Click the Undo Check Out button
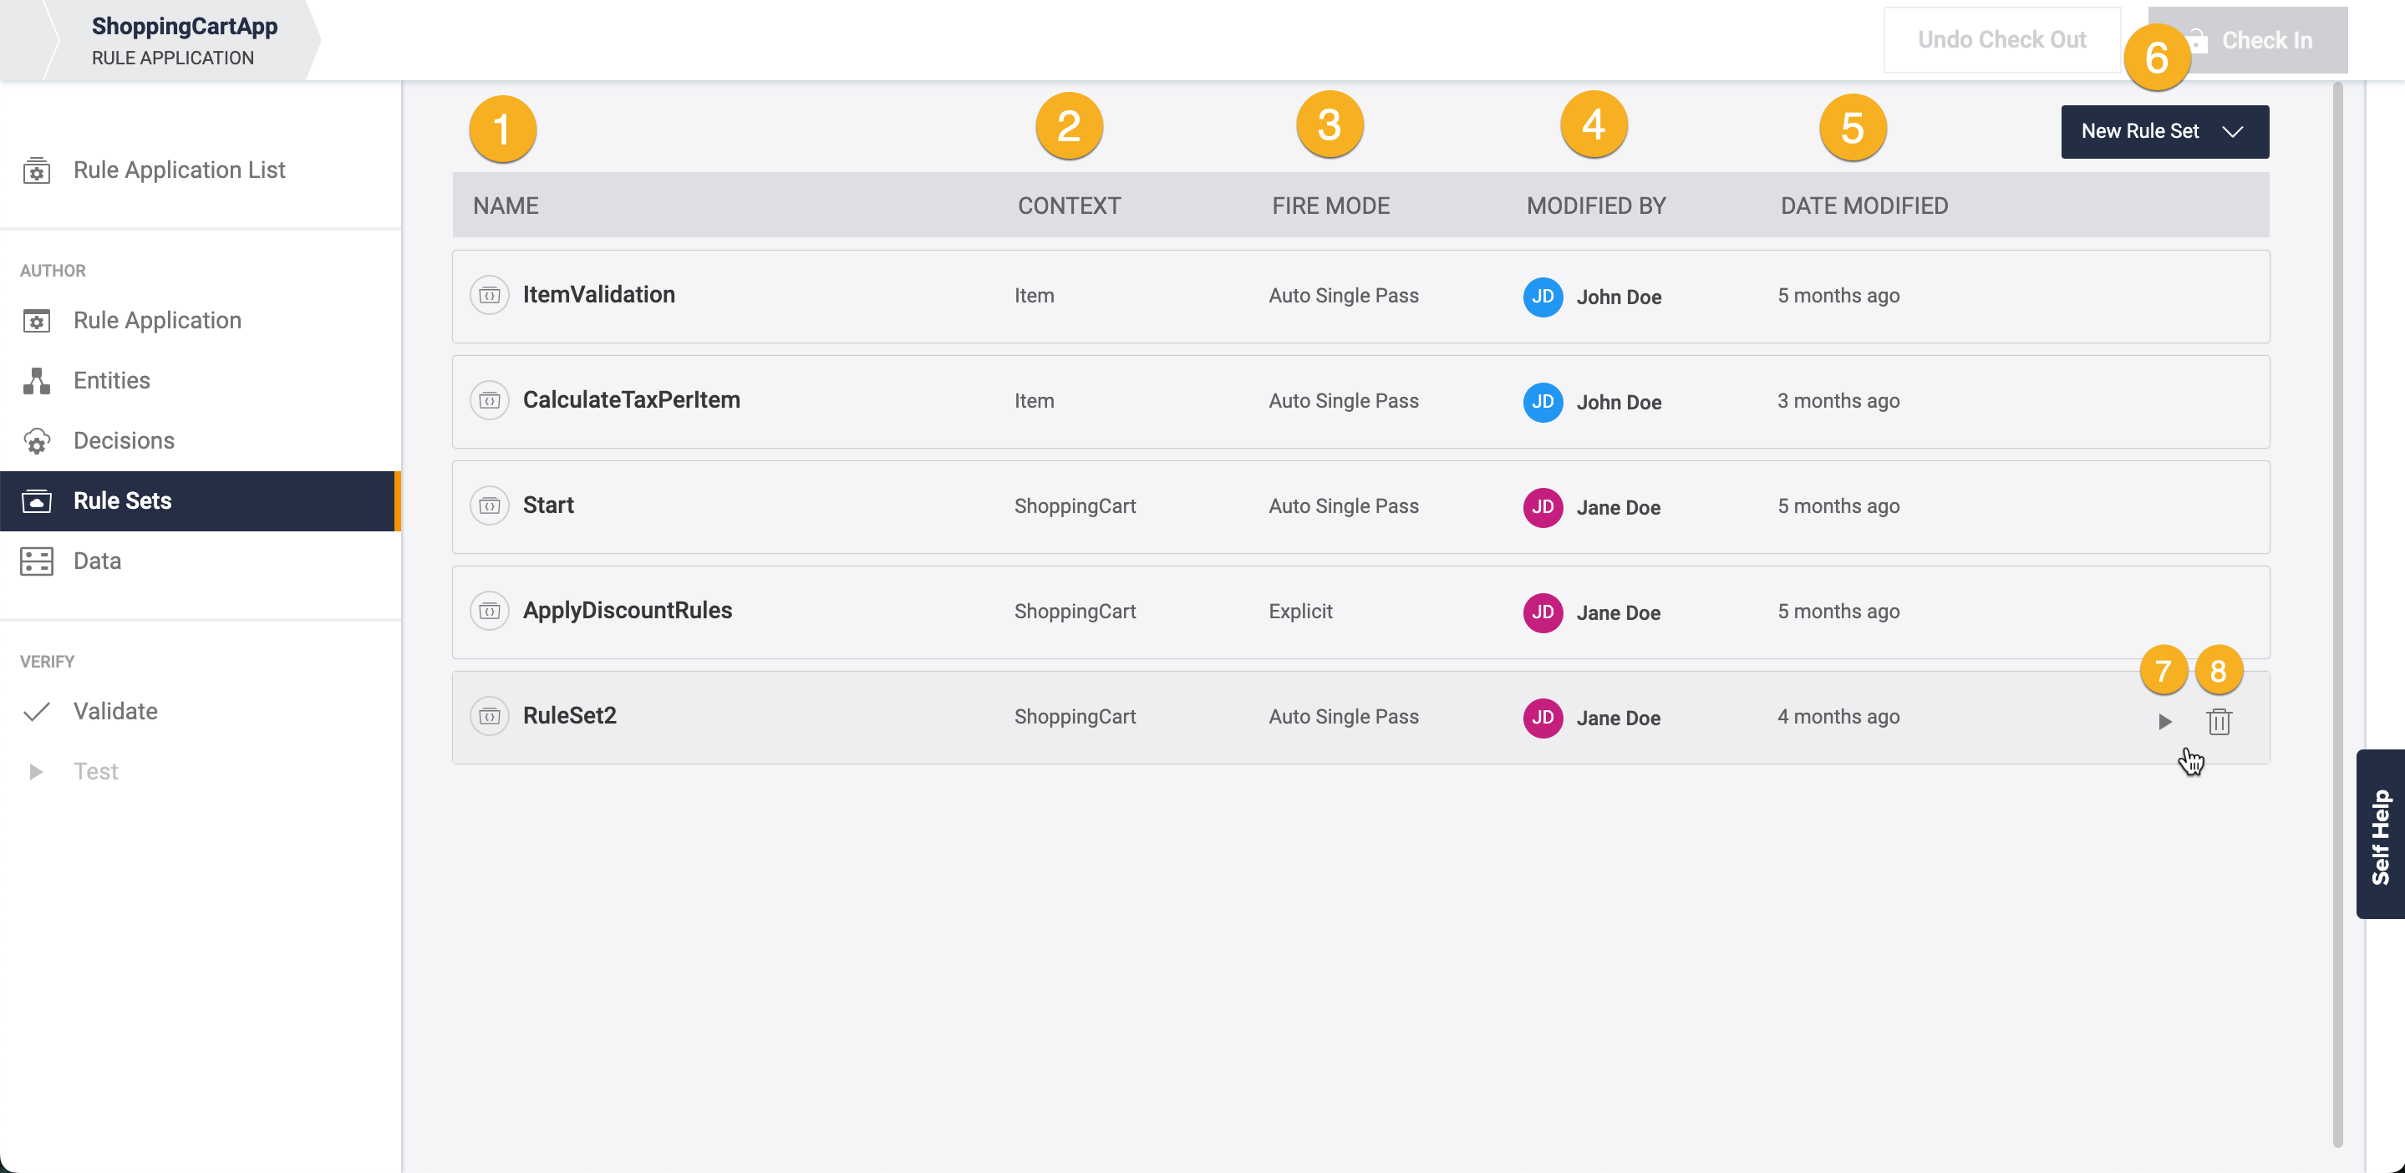The height and width of the screenshot is (1173, 2405). [2001, 40]
